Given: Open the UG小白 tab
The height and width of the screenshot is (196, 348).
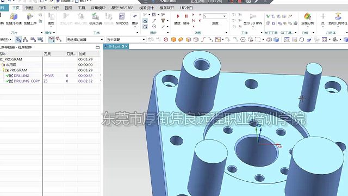Looking at the screenshot, I should pyautogui.click(x=186, y=8).
